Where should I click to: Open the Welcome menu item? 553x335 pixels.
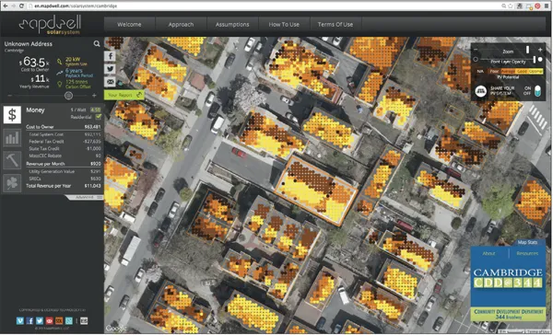pos(129,25)
